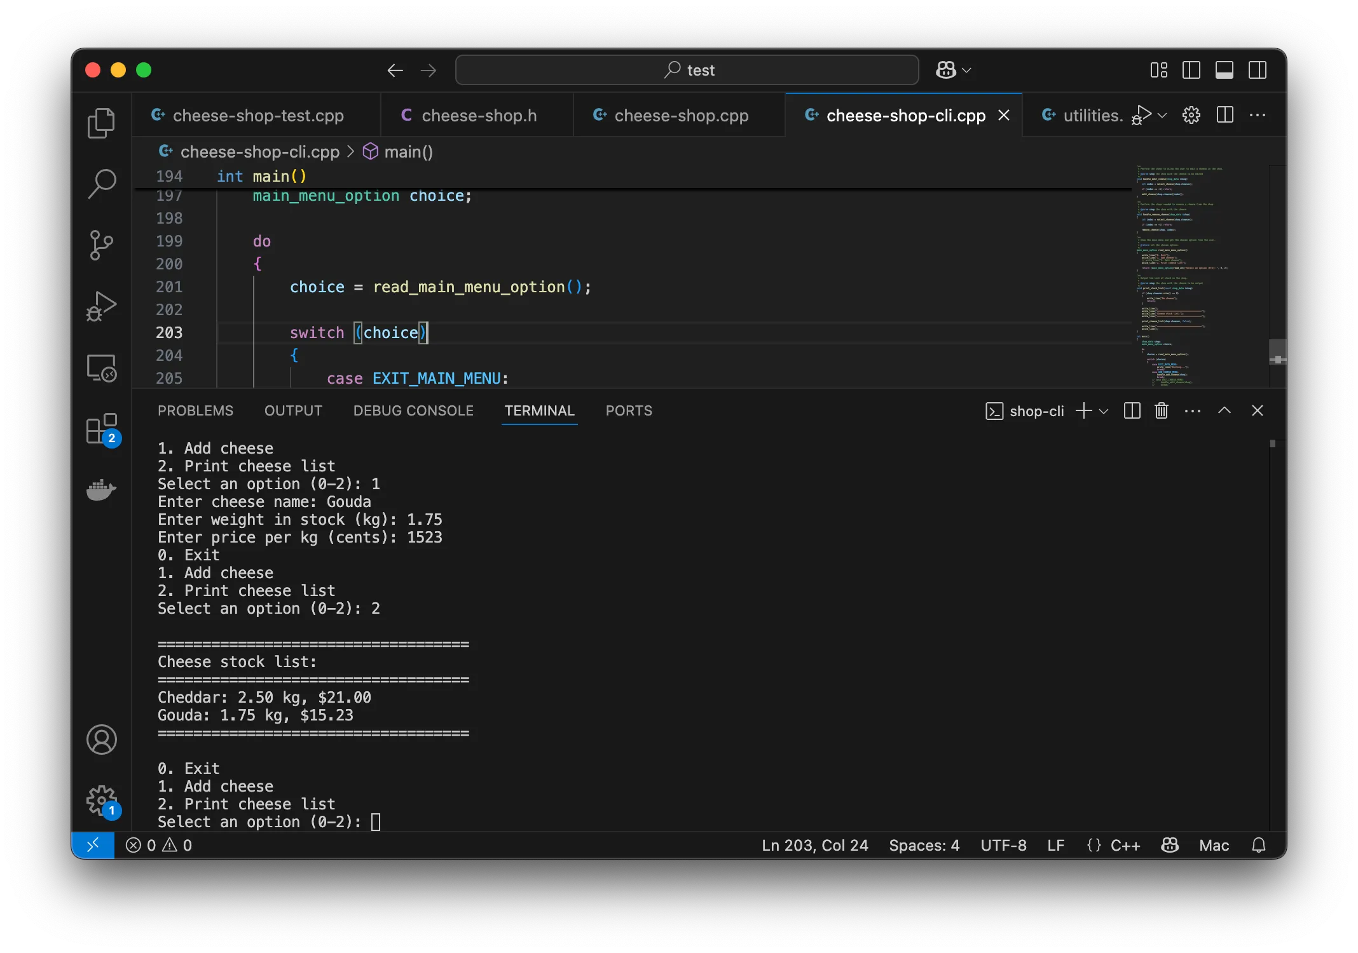Open the Copilot chat icon in title bar
Viewport: 1358px width, 953px height.
tap(945, 70)
